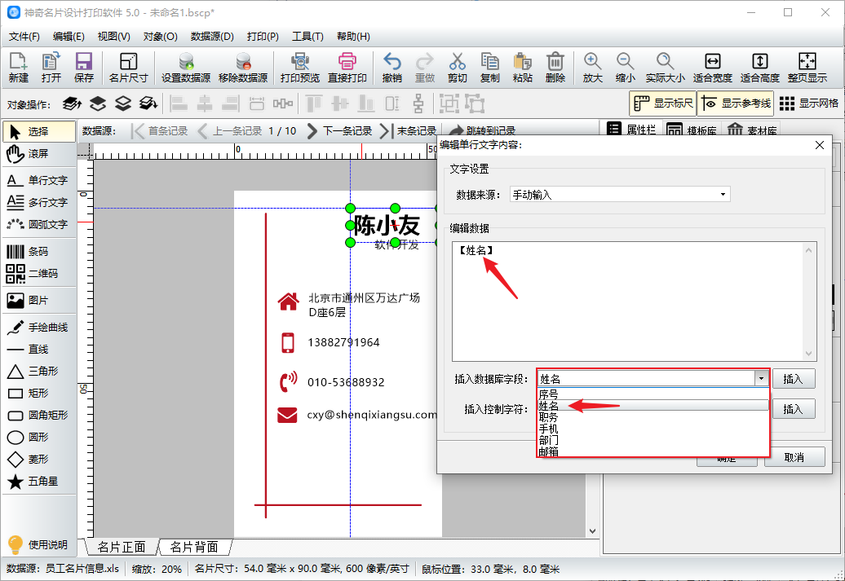Open 打印预览 print preview
This screenshot has width=845, height=581.
click(x=300, y=68)
